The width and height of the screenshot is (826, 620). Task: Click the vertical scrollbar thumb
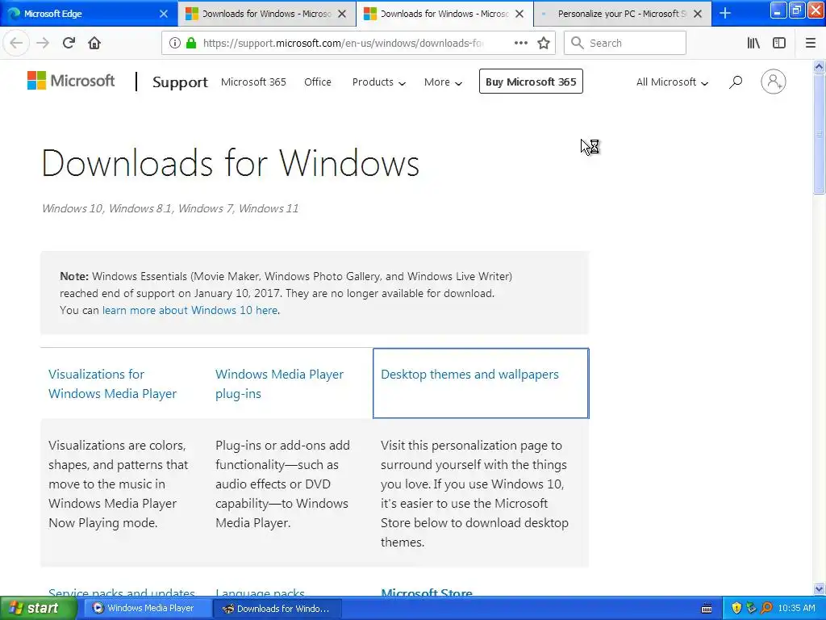coord(819,134)
